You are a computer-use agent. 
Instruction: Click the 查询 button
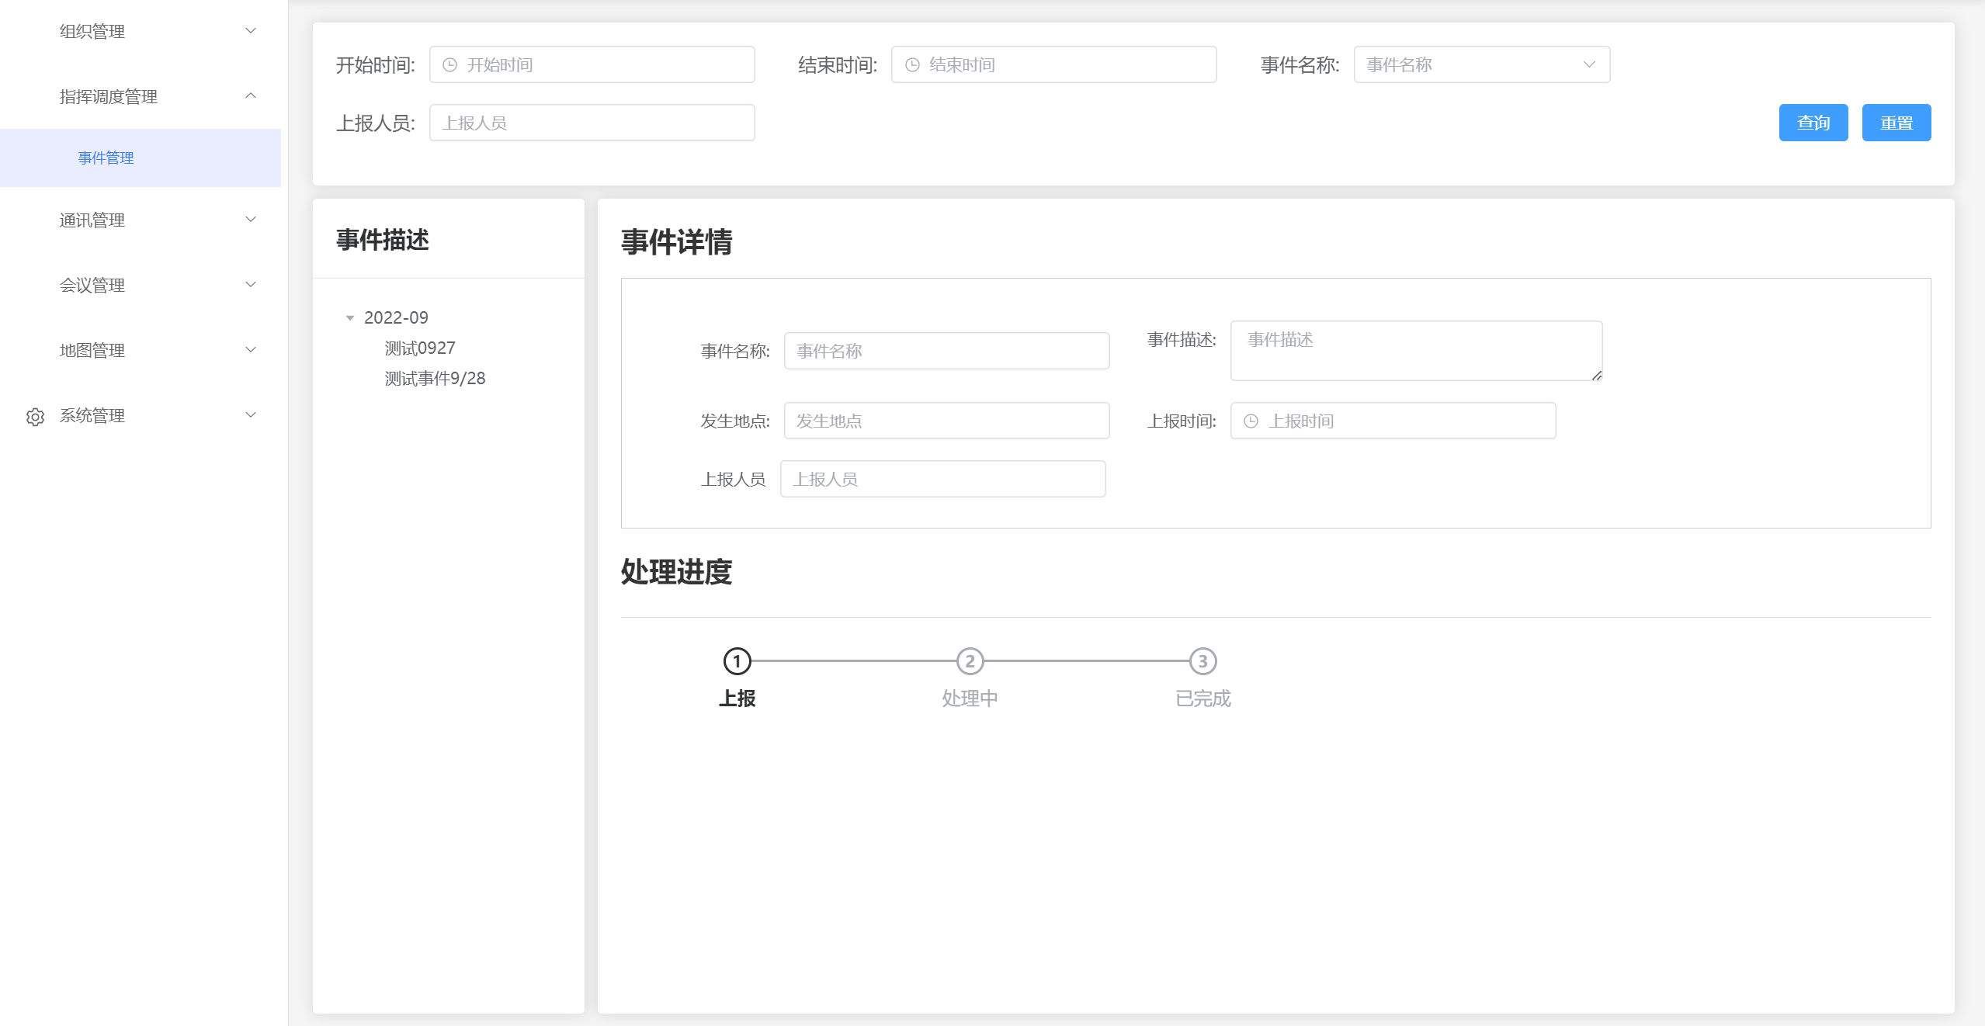[1813, 123]
